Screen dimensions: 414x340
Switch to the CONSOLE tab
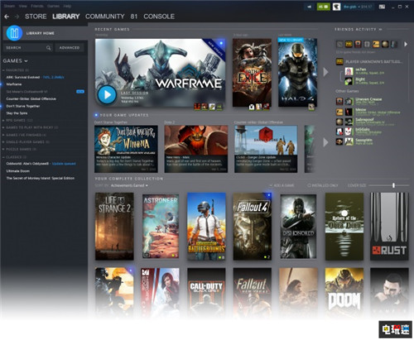[159, 17]
